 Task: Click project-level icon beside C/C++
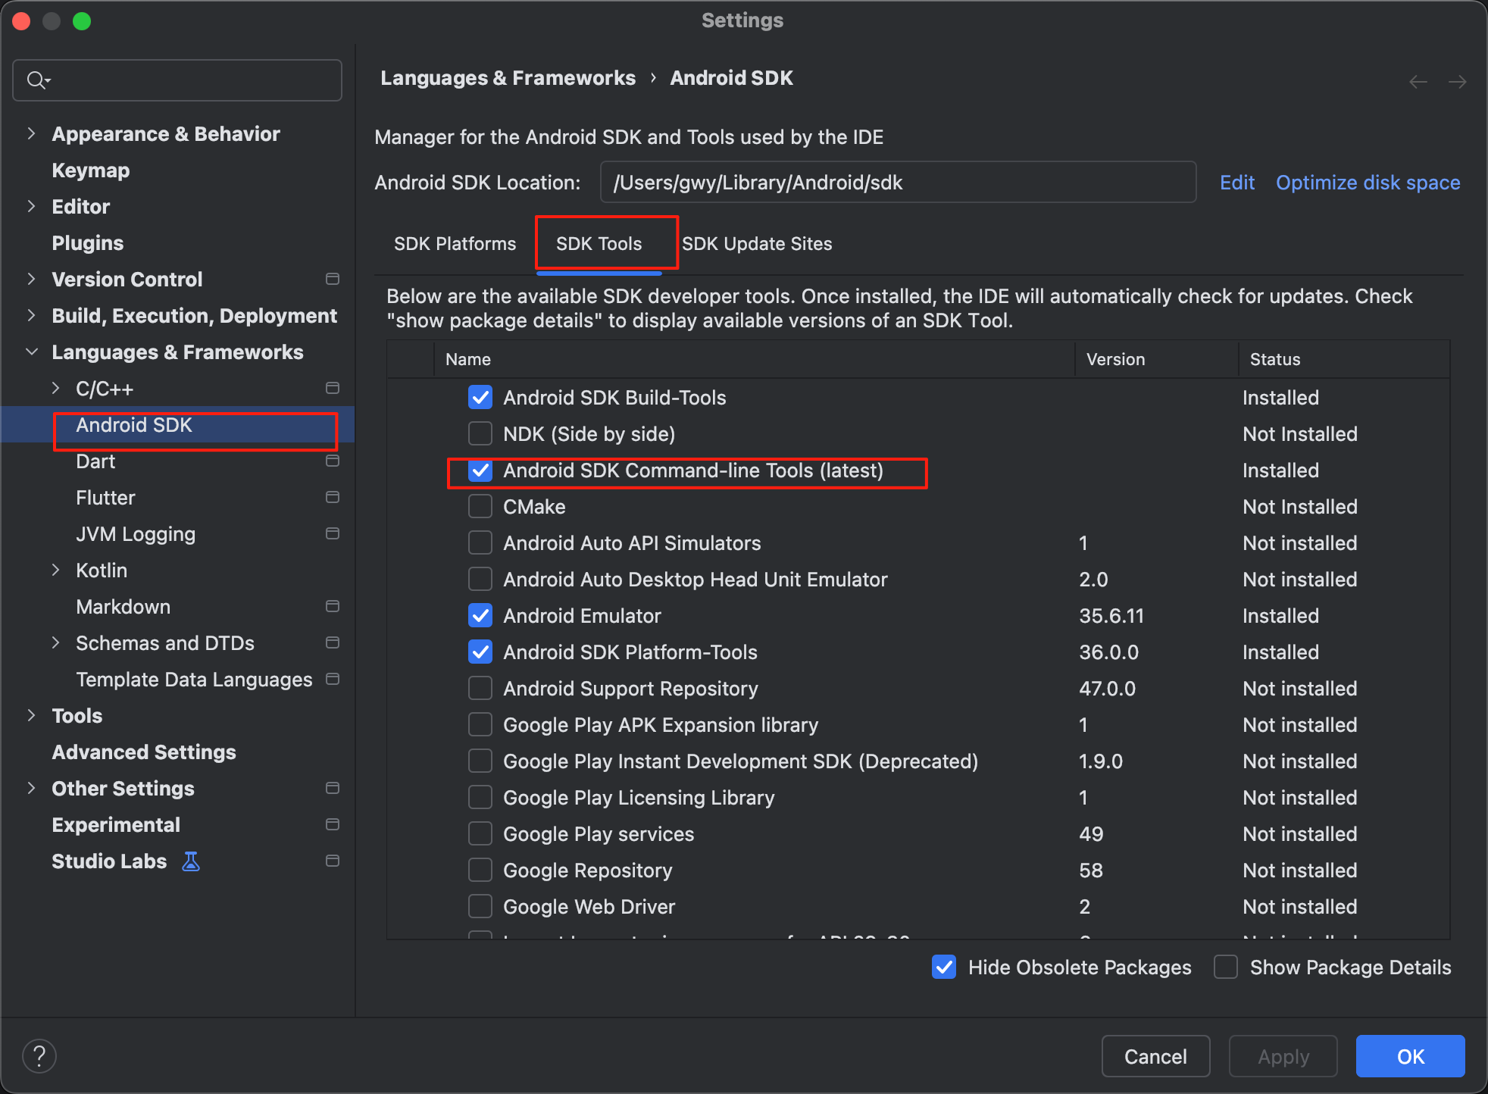332,388
